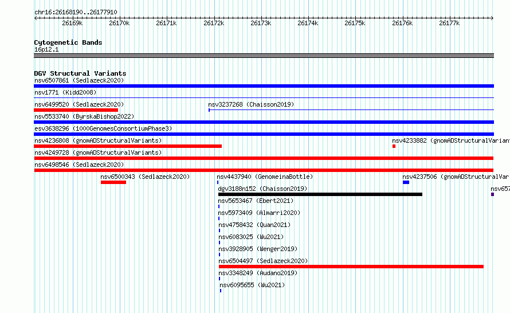
Task: Click the gray 16p12.1 cytogenetic band bar
Action: (x=264, y=56)
